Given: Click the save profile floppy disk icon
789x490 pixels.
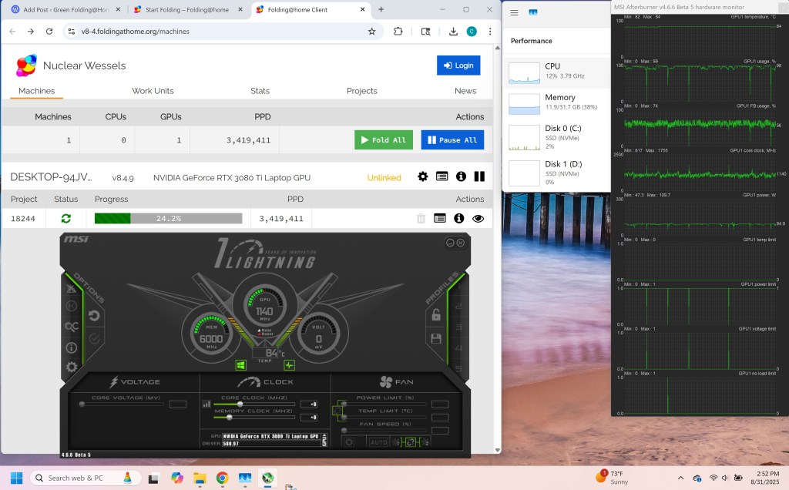Looking at the screenshot, I should coord(436,338).
